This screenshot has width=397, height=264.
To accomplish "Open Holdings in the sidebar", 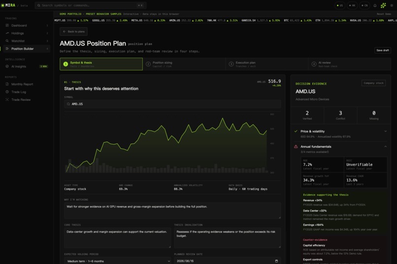I will [27, 33].
